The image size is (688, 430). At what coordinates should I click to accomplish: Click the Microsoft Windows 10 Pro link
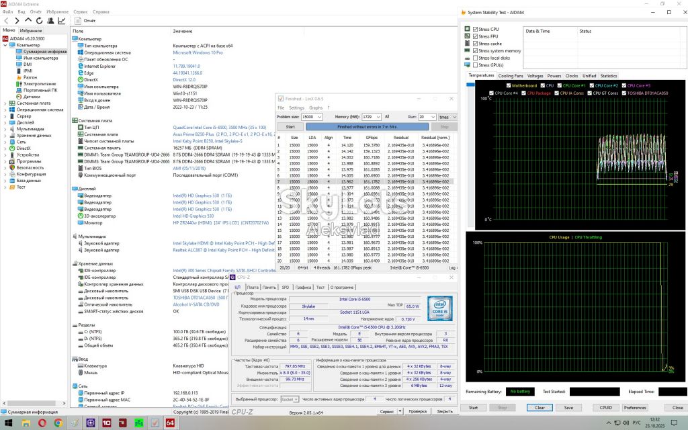click(x=198, y=52)
